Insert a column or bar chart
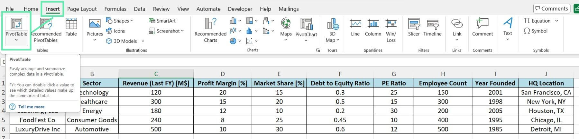 pyautogui.click(x=235, y=21)
